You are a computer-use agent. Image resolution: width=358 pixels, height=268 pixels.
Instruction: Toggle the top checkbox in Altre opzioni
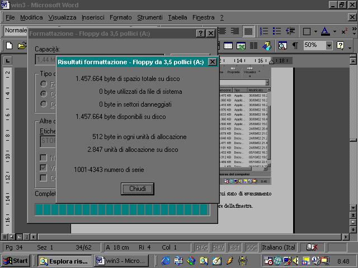pyautogui.click(x=44, y=158)
